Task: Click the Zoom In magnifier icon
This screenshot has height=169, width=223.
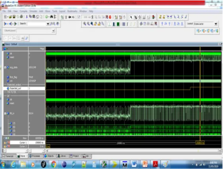Action: (x=85, y=24)
